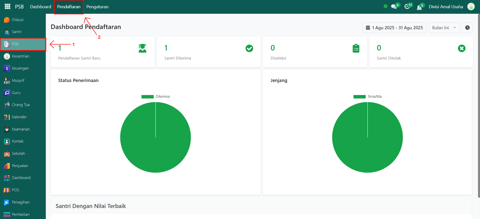Open the Divisi Amal Usaha user menu
This screenshot has height=219, width=480.
(x=446, y=7)
